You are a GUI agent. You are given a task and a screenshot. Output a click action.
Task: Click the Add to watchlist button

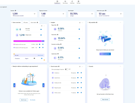(x=105, y=54)
